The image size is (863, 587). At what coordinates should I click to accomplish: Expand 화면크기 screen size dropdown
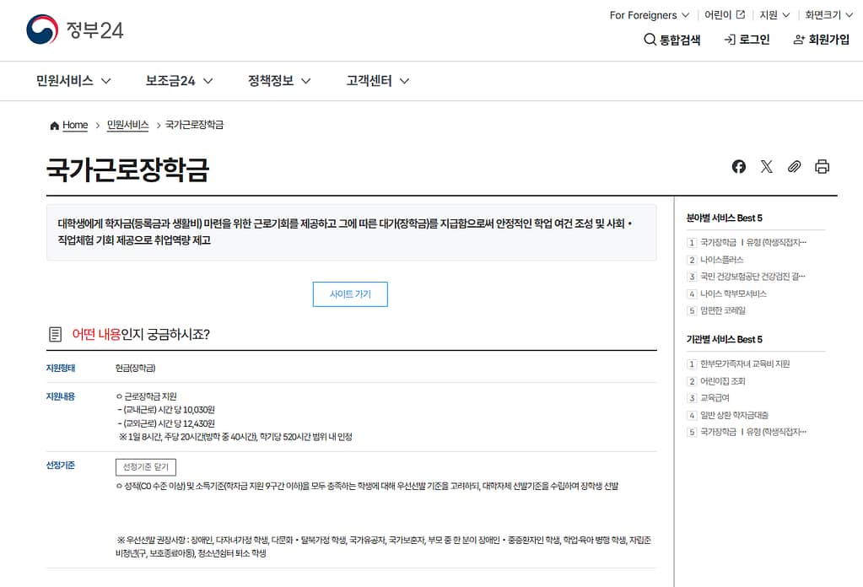(828, 14)
